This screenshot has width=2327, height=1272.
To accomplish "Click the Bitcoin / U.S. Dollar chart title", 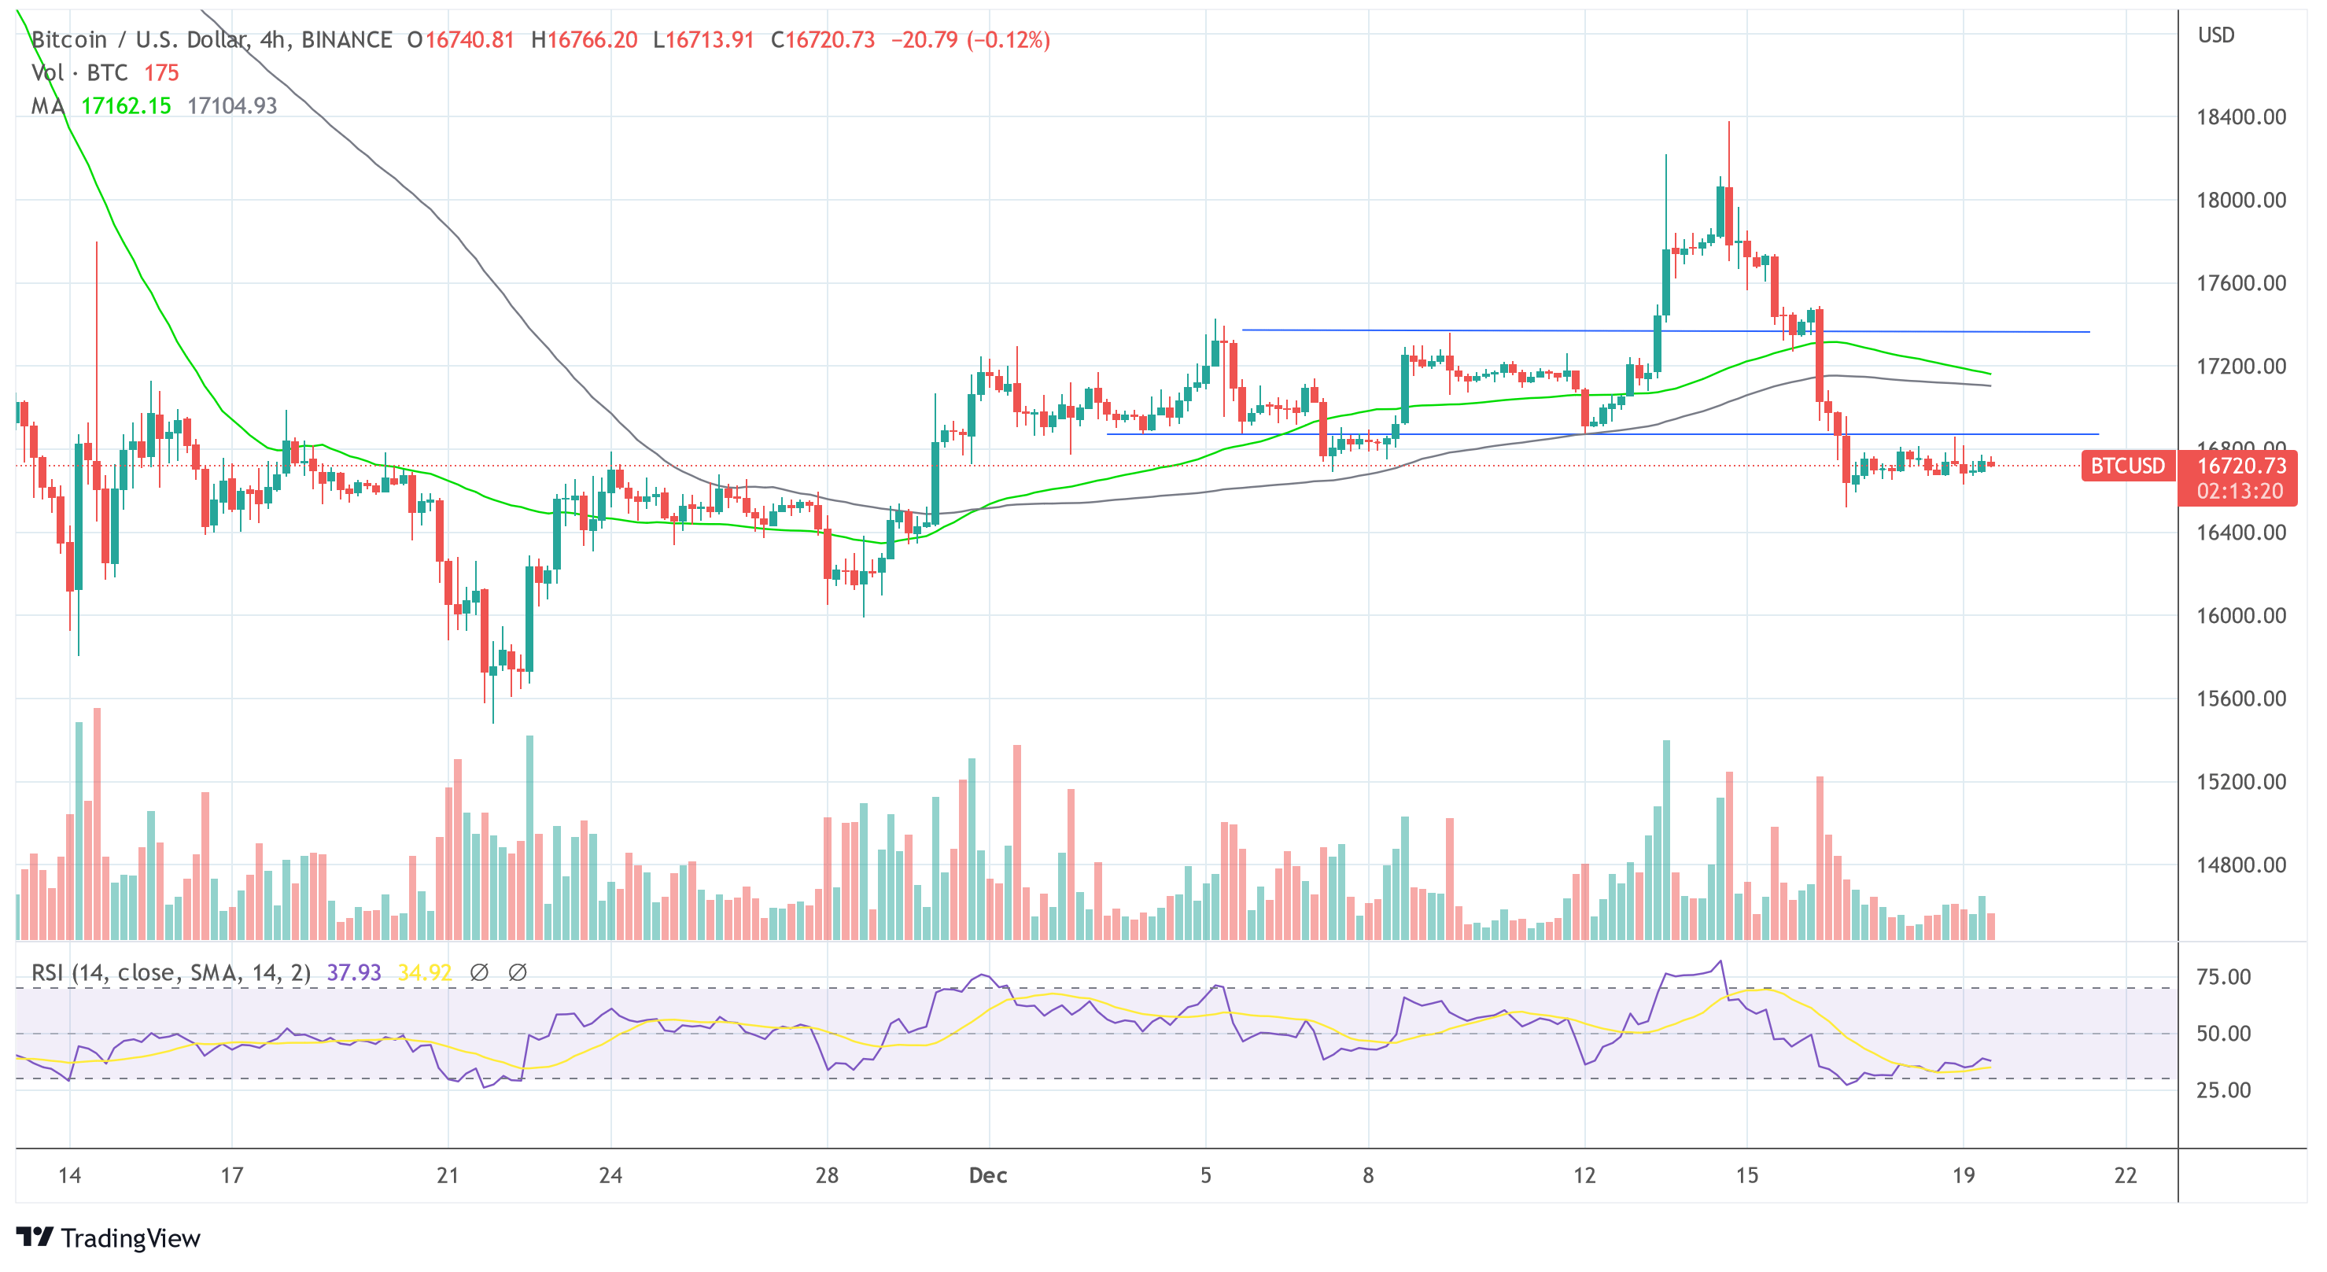I will click(212, 40).
